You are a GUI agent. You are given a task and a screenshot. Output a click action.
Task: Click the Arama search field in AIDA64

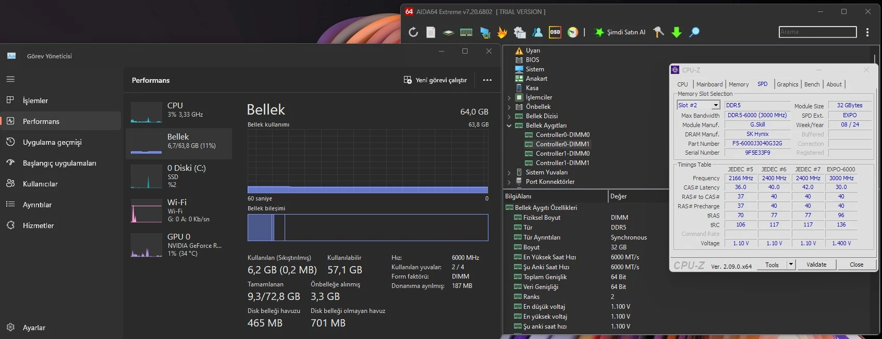(x=817, y=32)
